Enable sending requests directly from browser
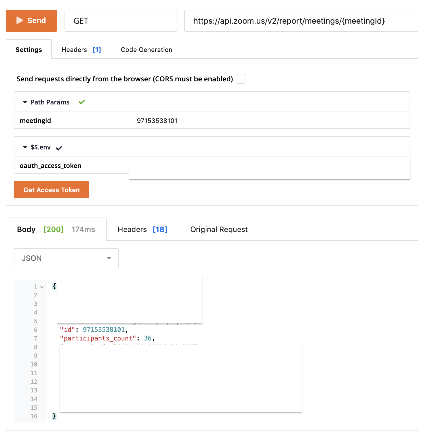 241,79
